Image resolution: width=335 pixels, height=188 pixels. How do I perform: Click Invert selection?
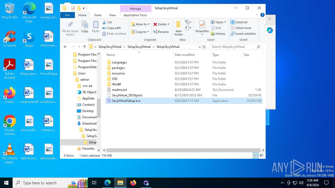point(243,34)
